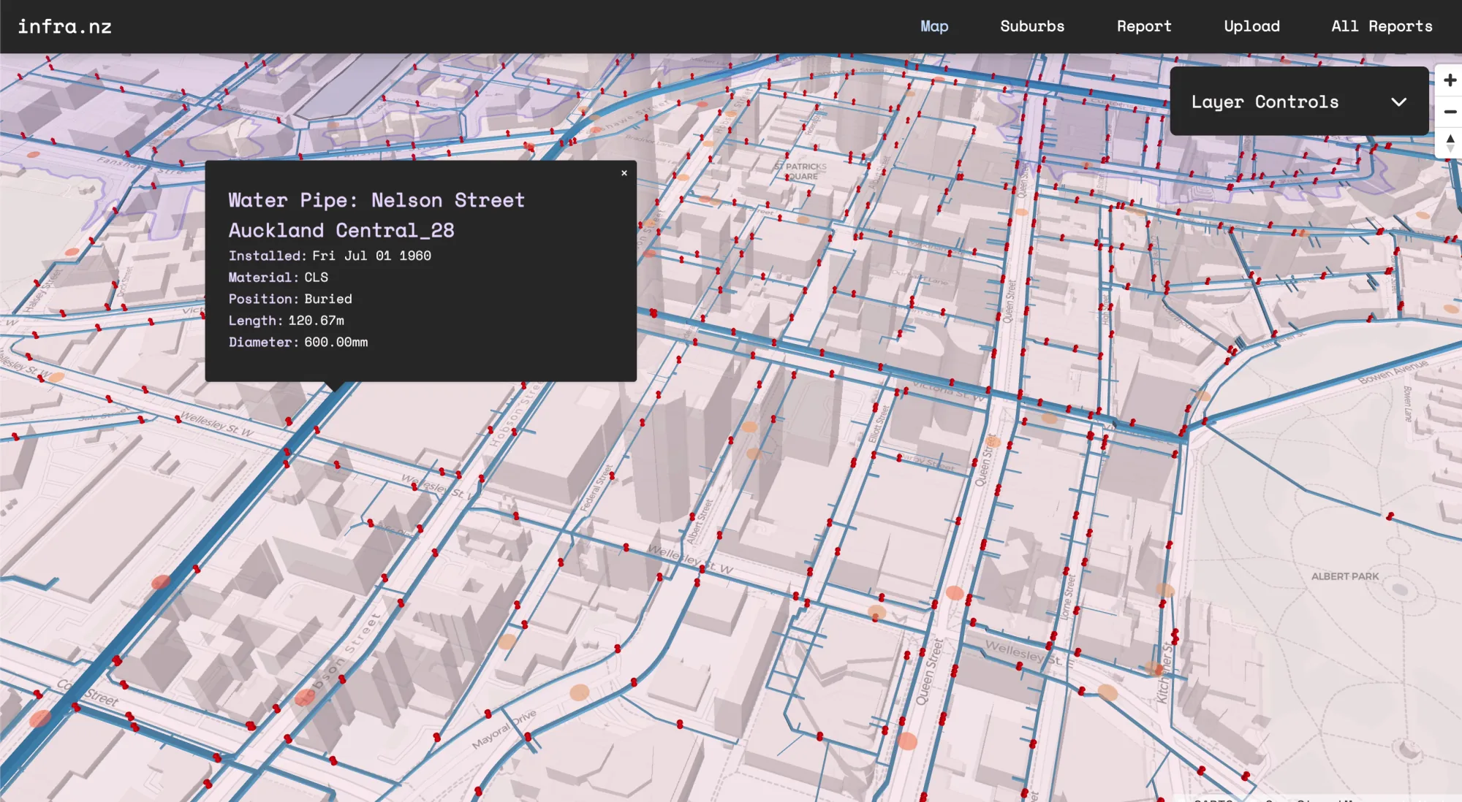Screen dimensions: 1462x802
Task: Zoom in with the plus map control
Action: pos(1450,80)
